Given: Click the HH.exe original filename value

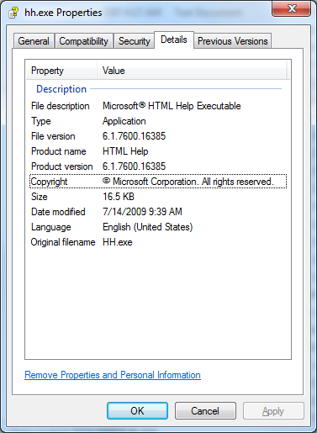Looking at the screenshot, I should [118, 242].
